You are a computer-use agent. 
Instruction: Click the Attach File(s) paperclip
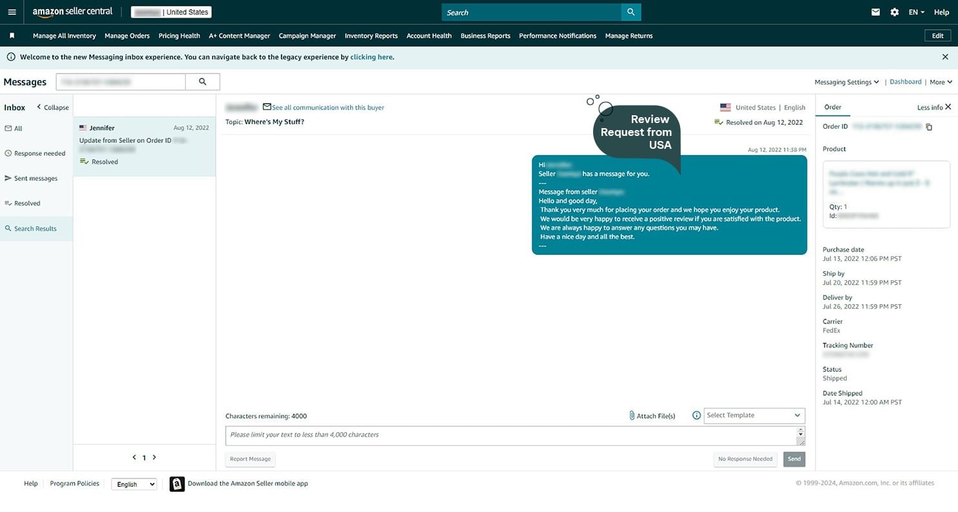(x=632, y=416)
